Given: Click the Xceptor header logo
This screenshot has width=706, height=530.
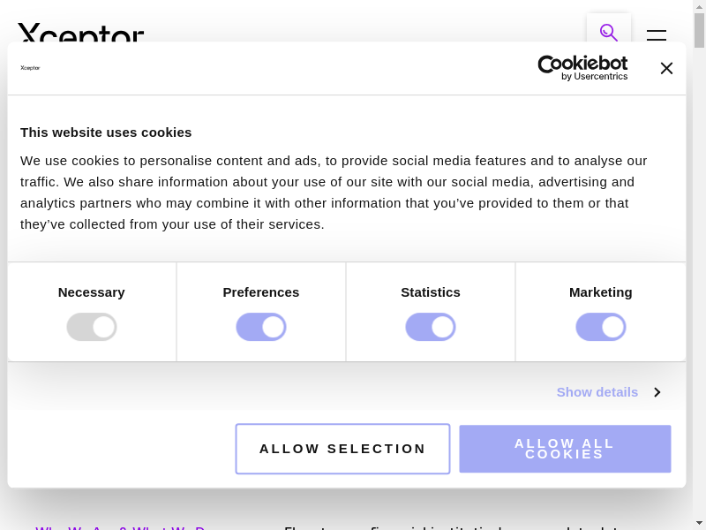Looking at the screenshot, I should [80, 34].
